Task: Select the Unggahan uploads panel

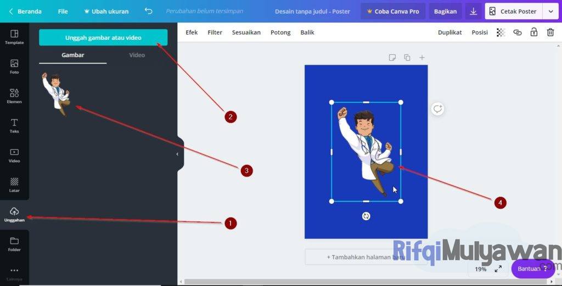Action: [x=14, y=215]
